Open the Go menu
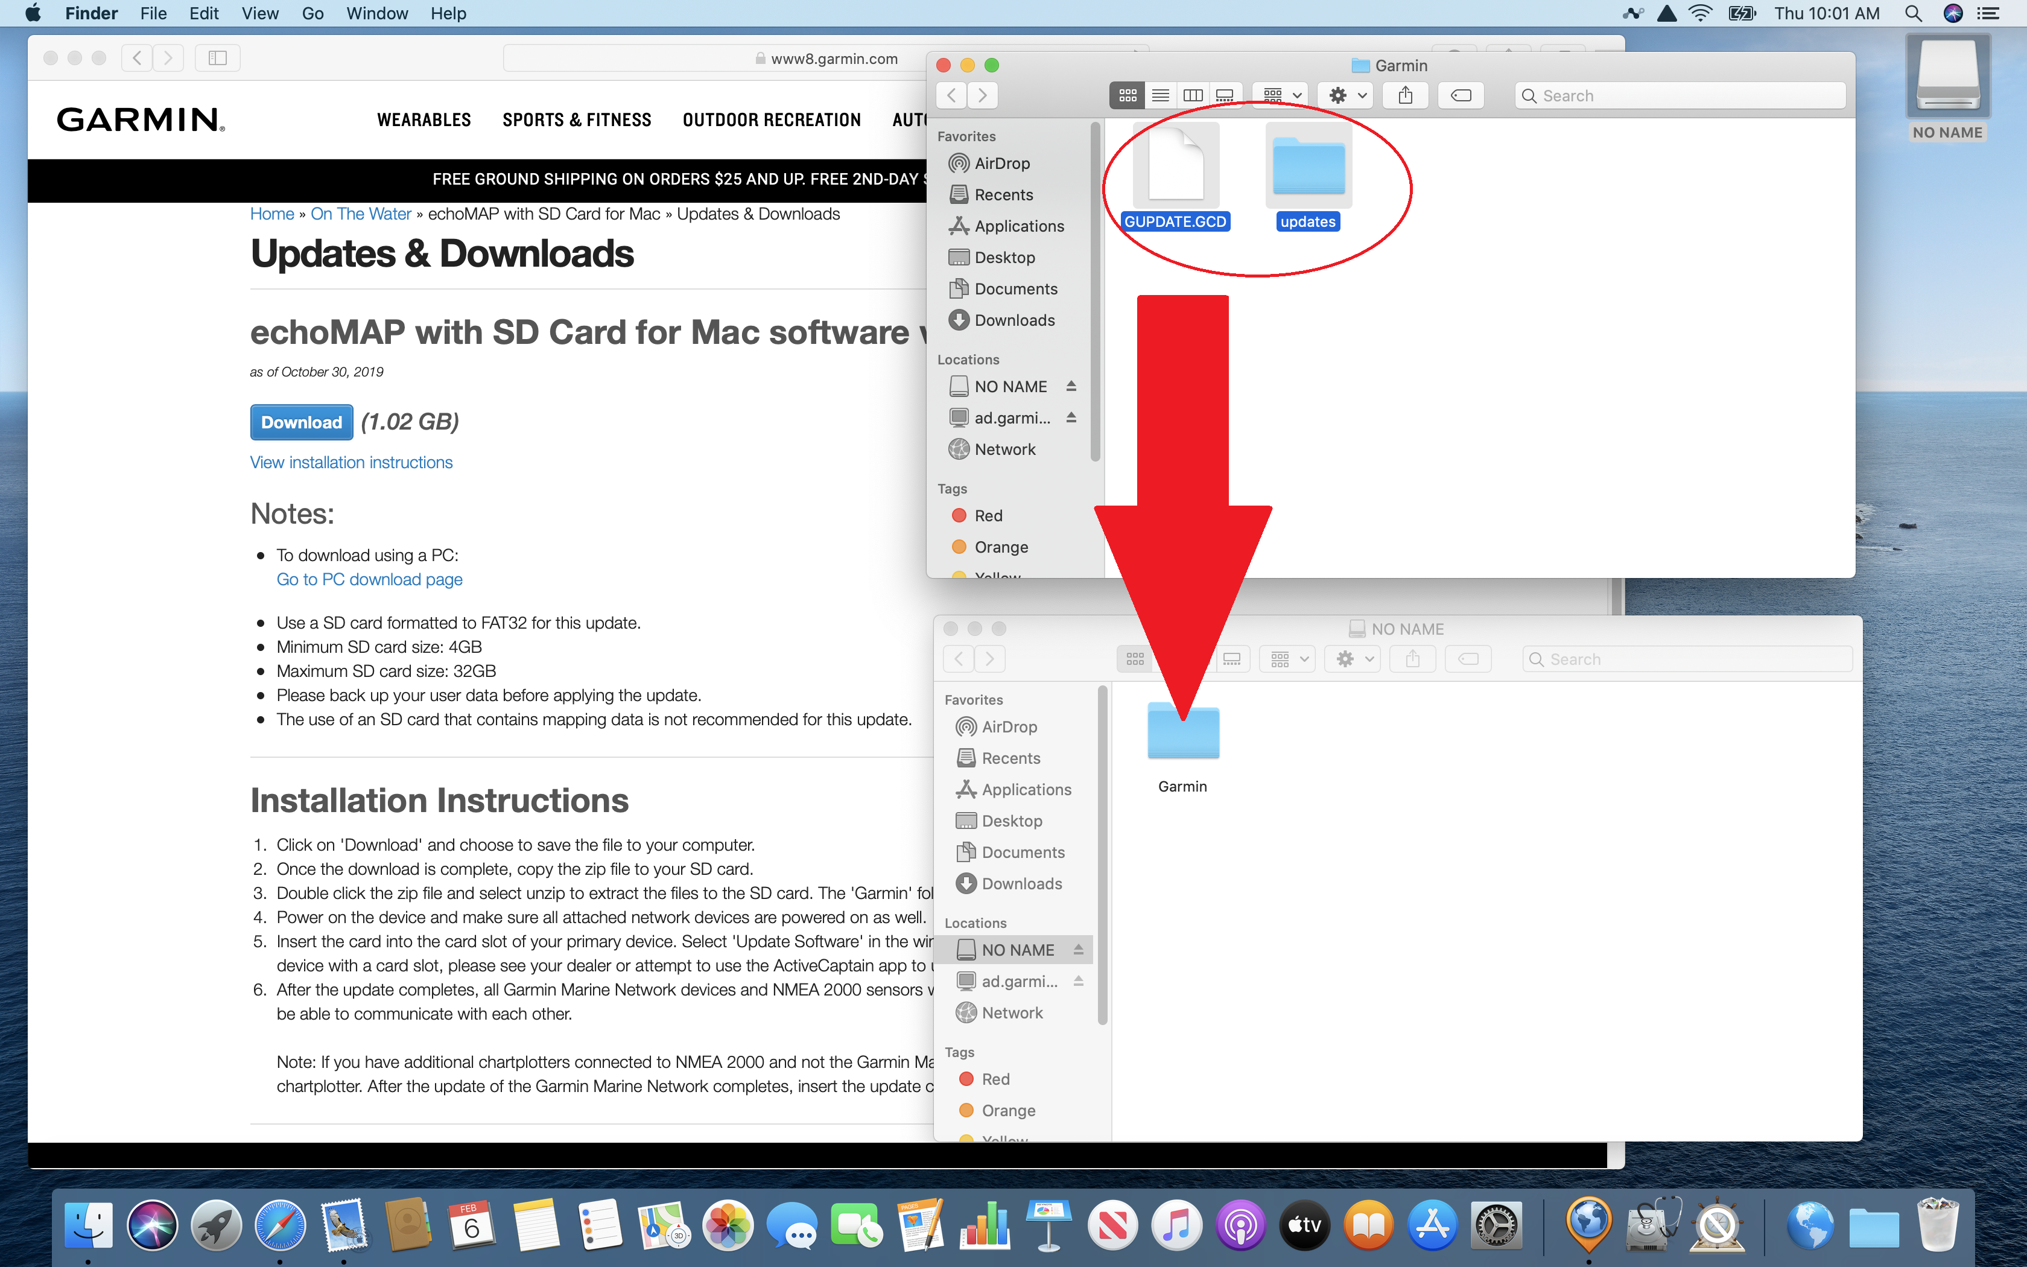This screenshot has height=1267, width=2027. tap(312, 13)
